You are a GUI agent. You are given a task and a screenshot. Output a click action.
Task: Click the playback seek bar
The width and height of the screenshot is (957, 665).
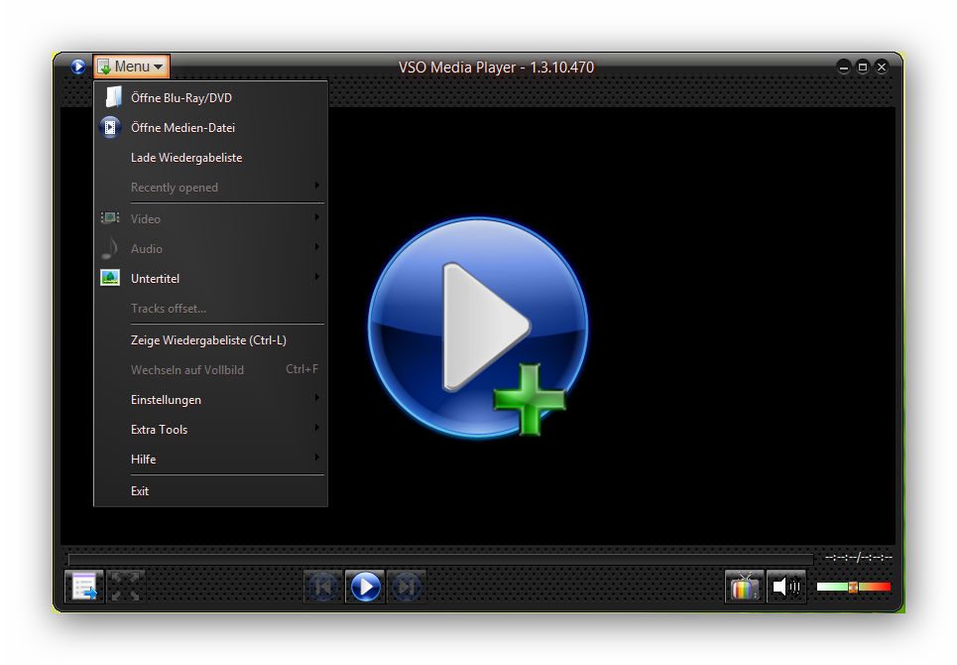pyautogui.click(x=440, y=560)
